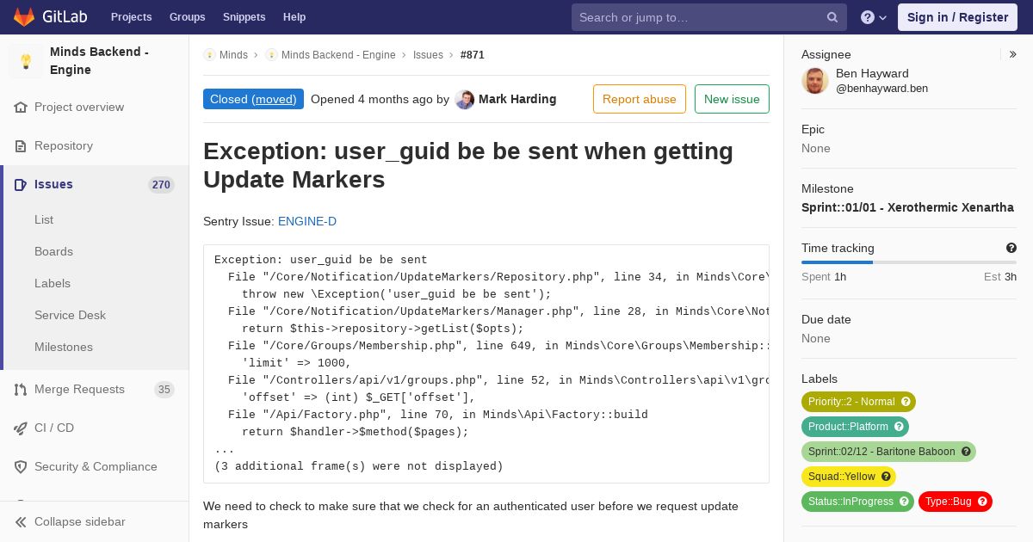Click the GitLab fox logo

pyautogui.click(x=24, y=16)
